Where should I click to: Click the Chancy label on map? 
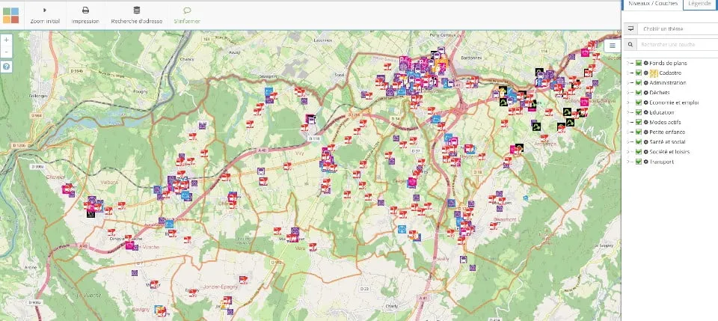tap(187, 59)
